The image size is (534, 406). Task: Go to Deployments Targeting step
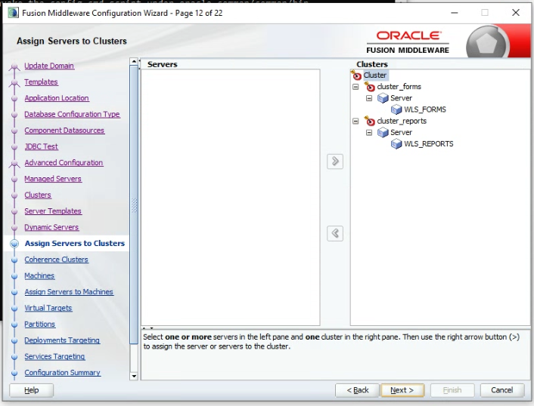tap(62, 340)
